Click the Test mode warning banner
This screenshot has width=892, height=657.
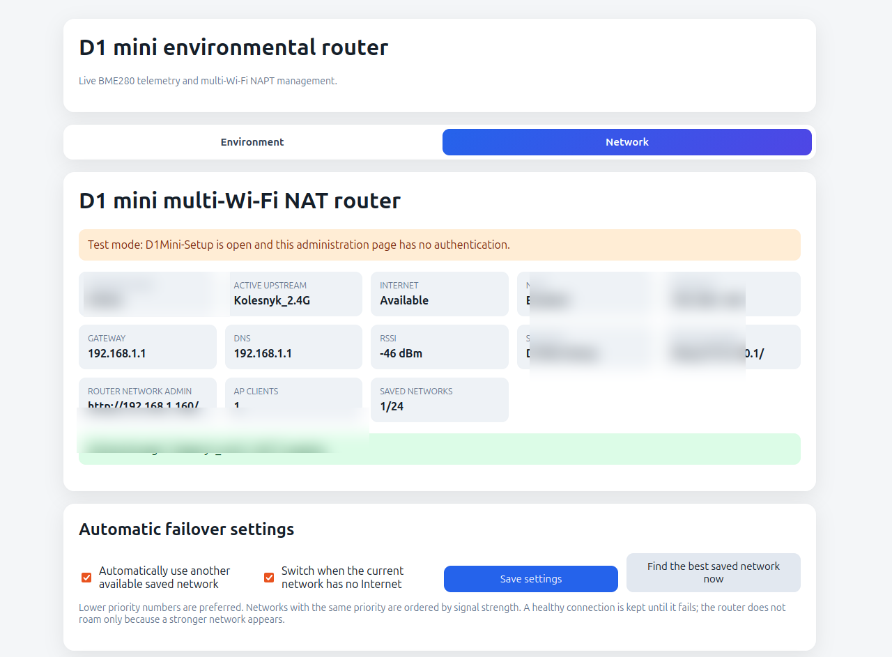pos(440,245)
